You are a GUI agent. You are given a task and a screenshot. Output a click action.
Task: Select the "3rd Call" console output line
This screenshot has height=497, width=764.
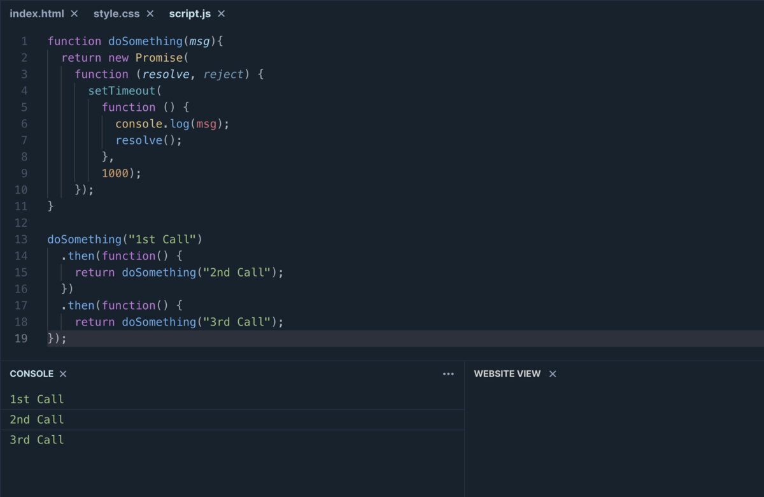[x=36, y=440]
